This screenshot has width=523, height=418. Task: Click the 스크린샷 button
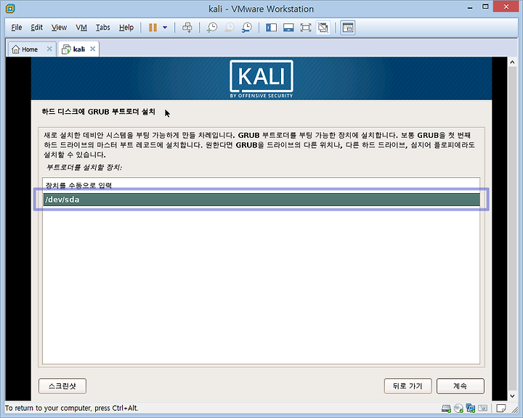click(x=62, y=386)
